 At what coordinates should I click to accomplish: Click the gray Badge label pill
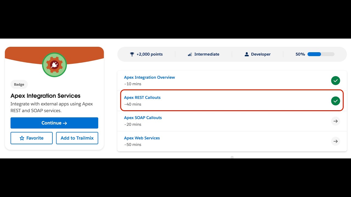point(19,85)
